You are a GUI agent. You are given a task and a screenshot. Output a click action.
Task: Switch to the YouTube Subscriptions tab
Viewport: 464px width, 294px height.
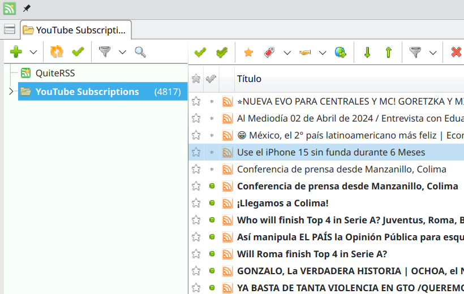76,30
